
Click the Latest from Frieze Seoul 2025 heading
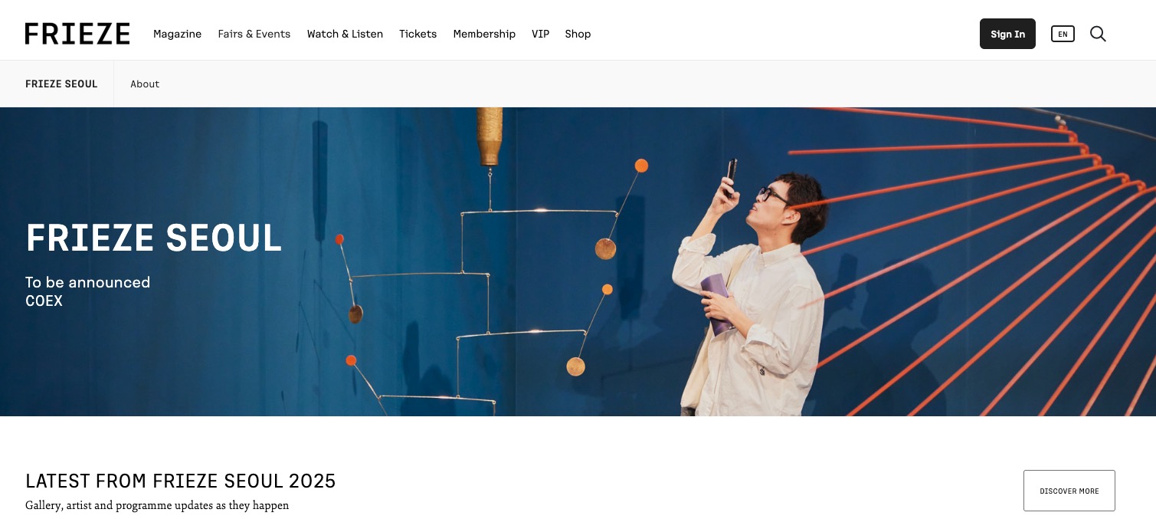coord(181,481)
